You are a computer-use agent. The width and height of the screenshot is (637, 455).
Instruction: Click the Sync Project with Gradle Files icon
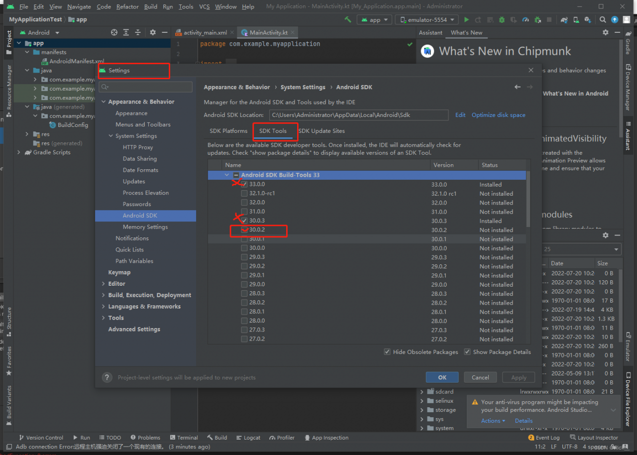tap(564, 19)
